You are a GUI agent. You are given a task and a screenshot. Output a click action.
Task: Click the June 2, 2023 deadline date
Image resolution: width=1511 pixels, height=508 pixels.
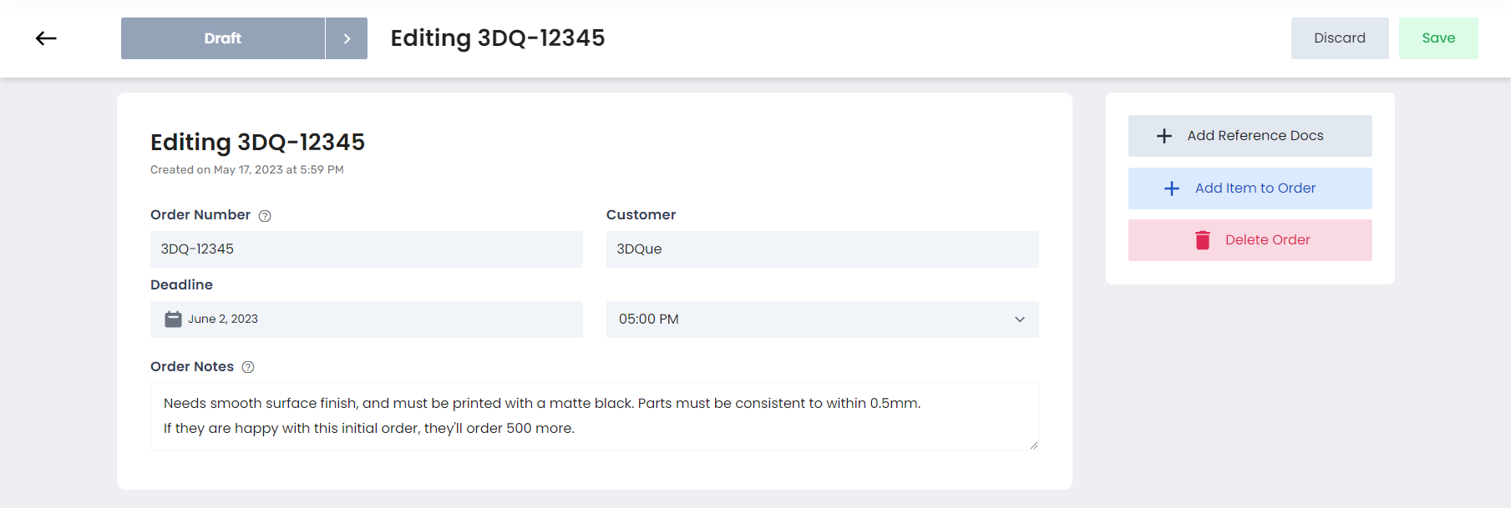click(223, 319)
